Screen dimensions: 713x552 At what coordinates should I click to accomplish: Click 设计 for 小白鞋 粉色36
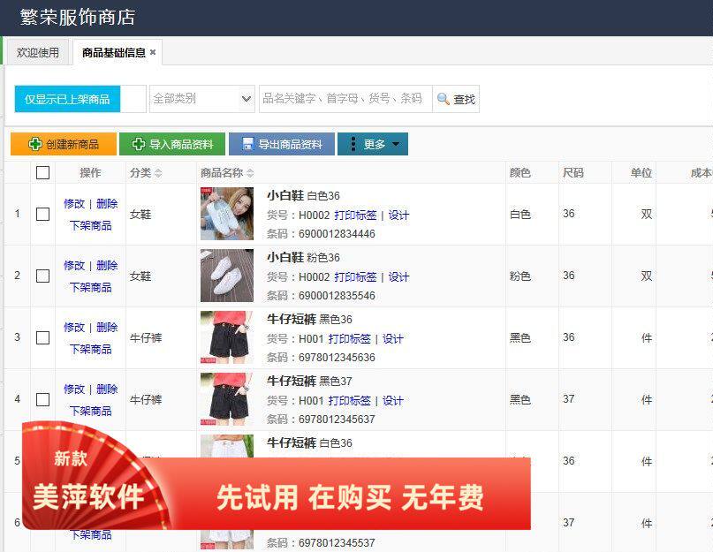[x=398, y=277]
